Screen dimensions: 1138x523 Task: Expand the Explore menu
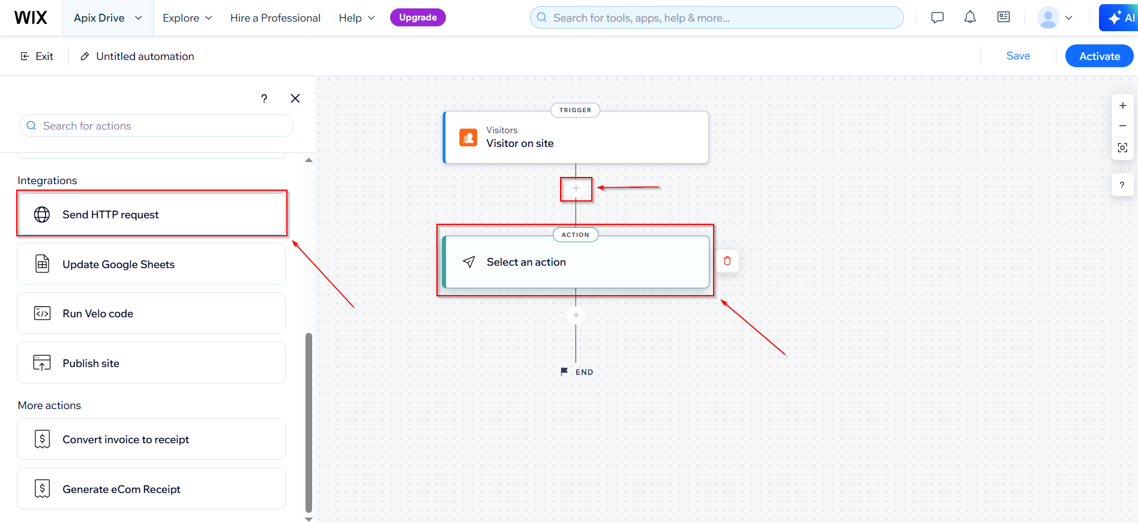(187, 18)
